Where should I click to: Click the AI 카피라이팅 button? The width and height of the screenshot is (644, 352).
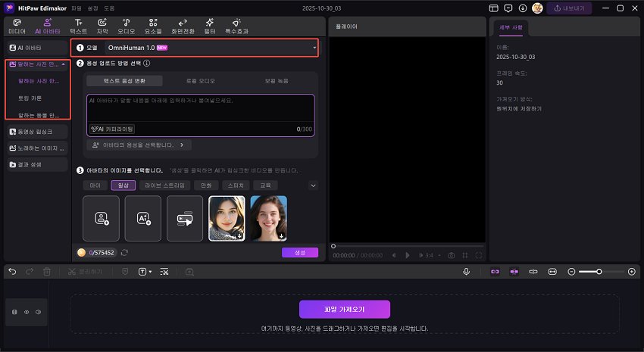pyautogui.click(x=112, y=129)
